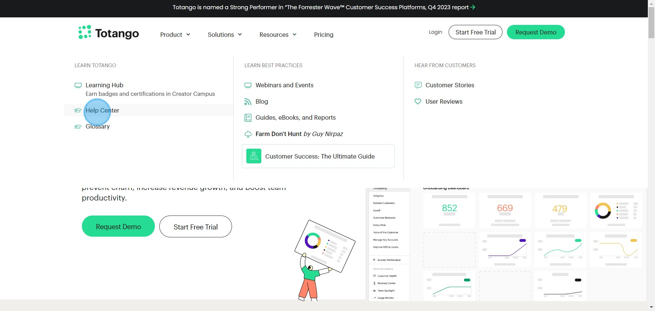Viewport: 655px width, 311px height.
Task: Open the Glossary page
Action: coord(98,127)
